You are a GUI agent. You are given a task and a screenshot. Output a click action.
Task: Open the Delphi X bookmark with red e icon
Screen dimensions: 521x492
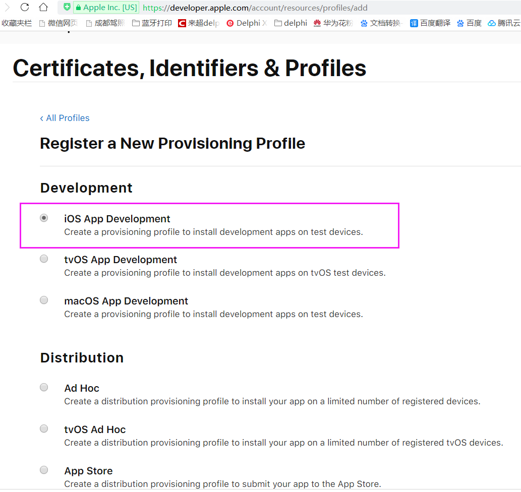pos(247,23)
